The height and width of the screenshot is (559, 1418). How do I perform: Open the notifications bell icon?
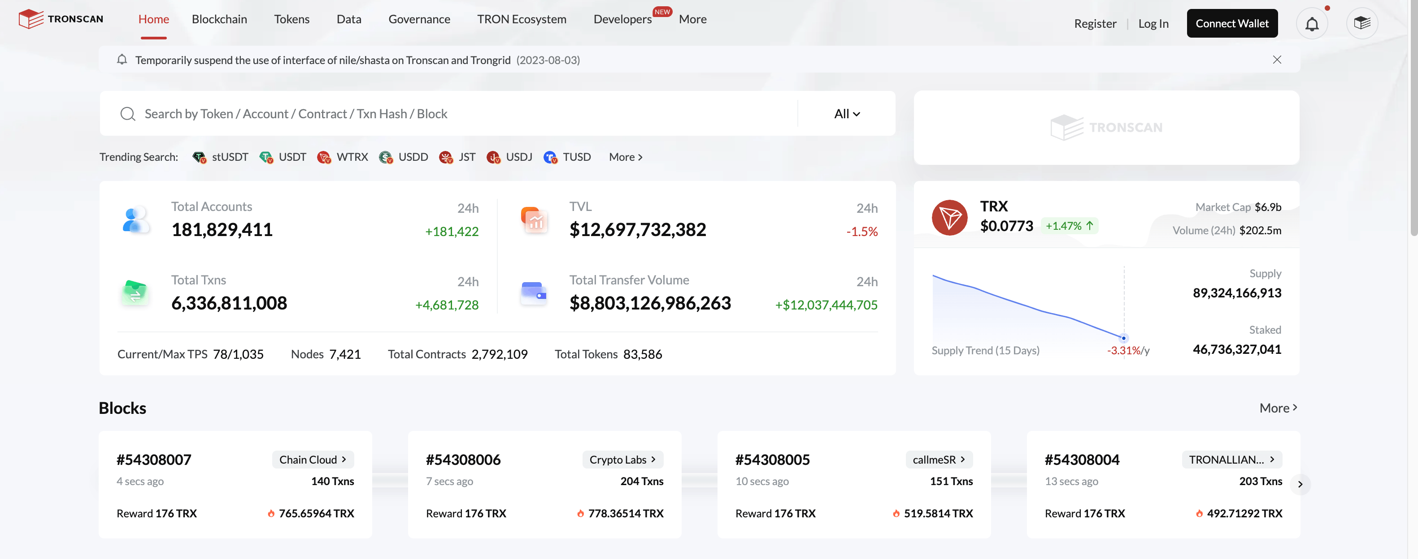1312,24
